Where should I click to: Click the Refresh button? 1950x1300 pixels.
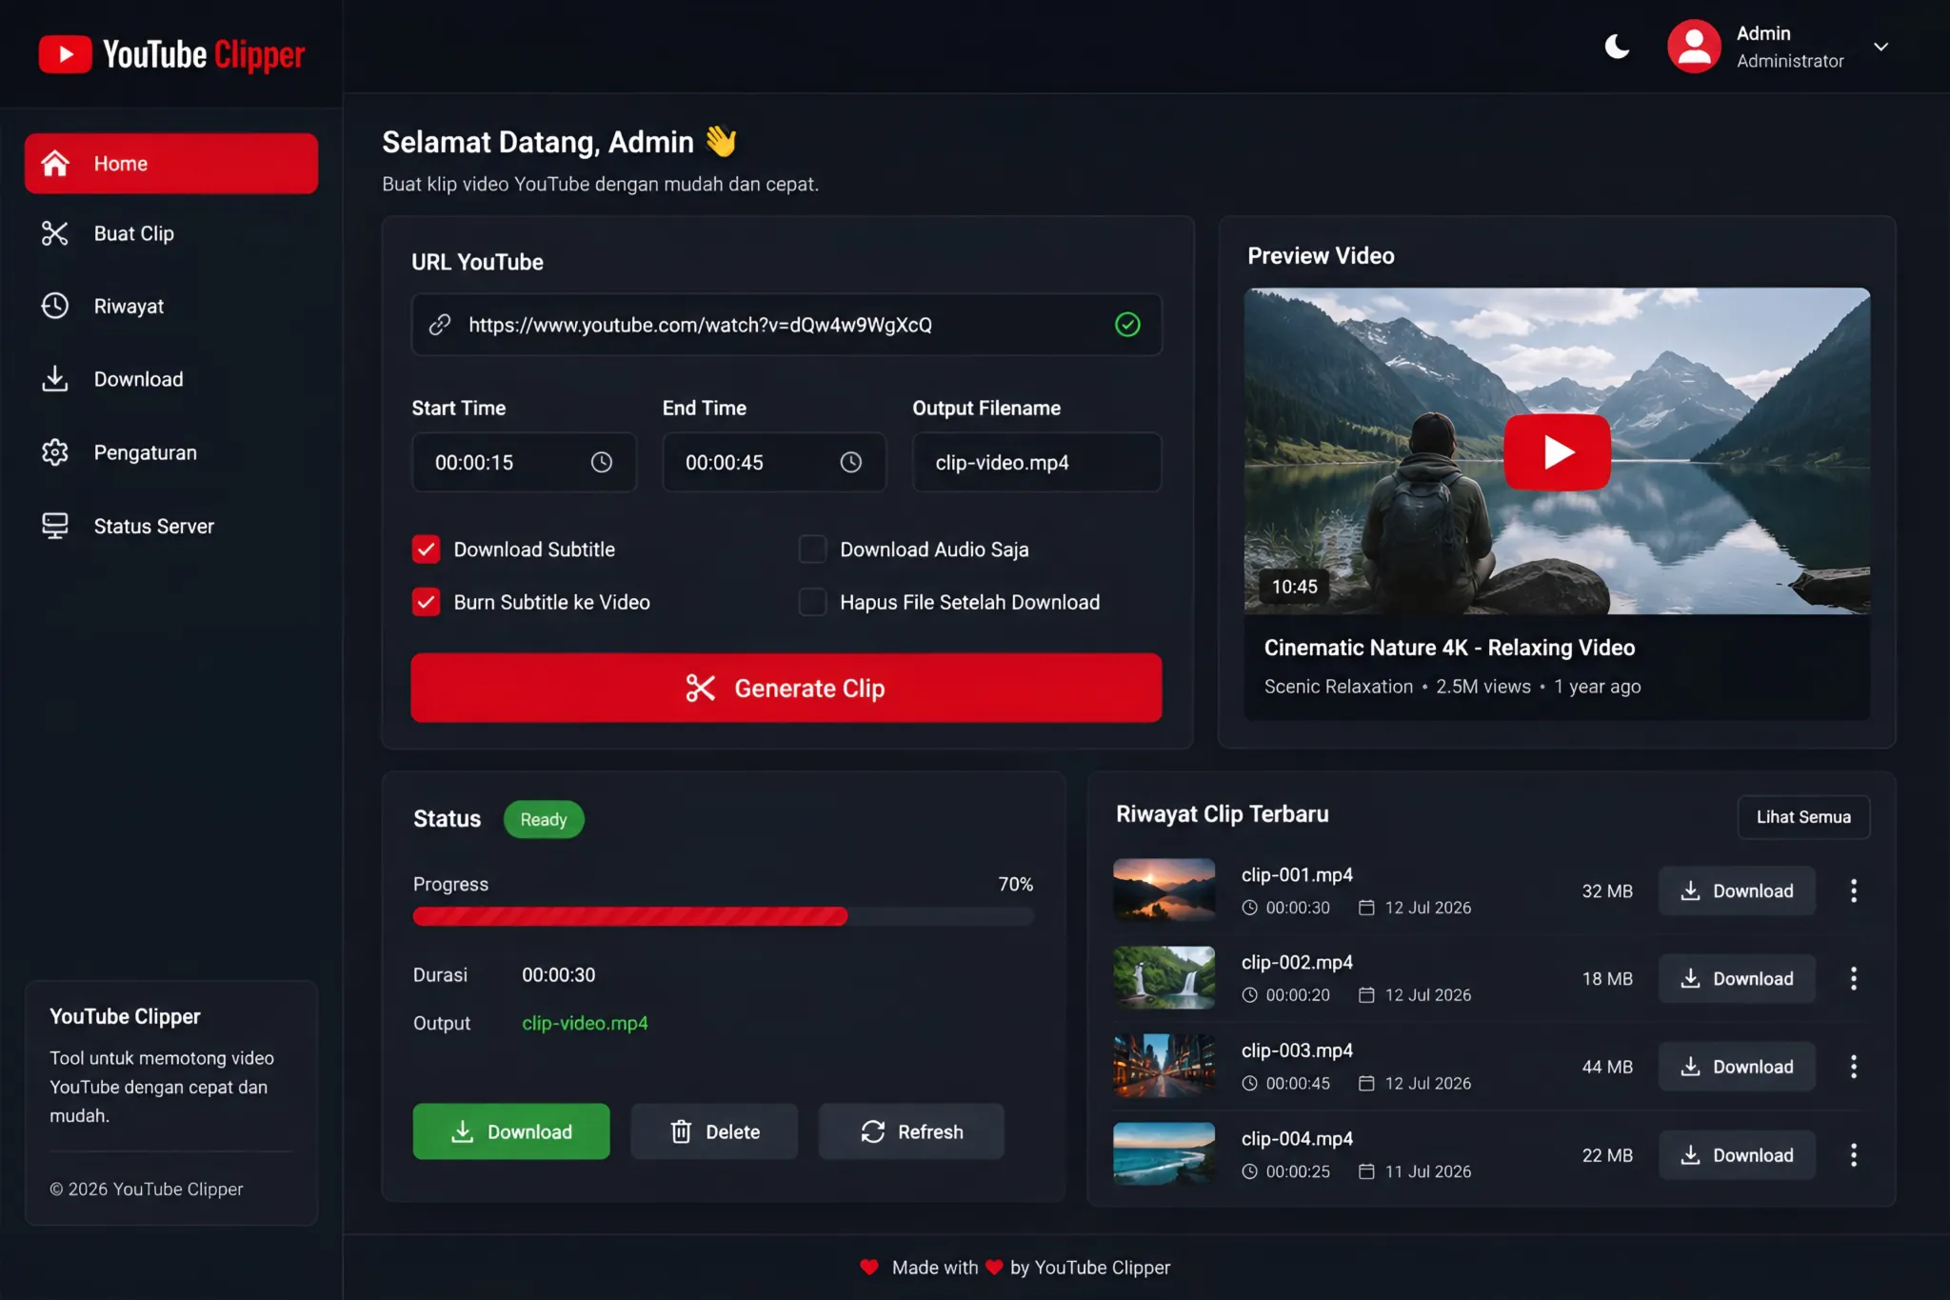pos(911,1131)
